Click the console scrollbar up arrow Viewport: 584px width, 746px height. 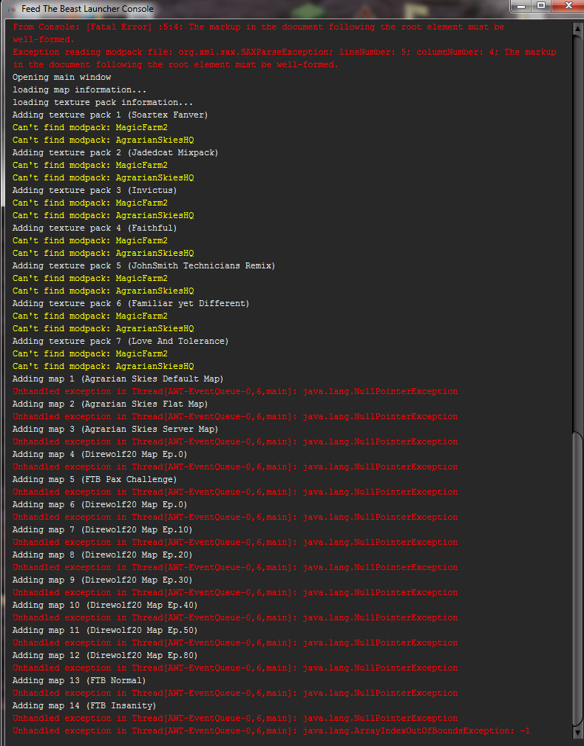tap(578, 29)
